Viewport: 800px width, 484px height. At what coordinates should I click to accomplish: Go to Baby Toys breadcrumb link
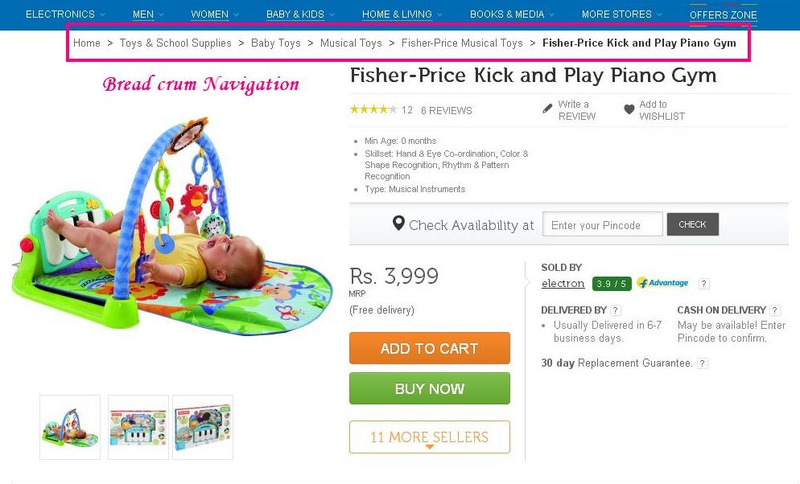click(276, 43)
